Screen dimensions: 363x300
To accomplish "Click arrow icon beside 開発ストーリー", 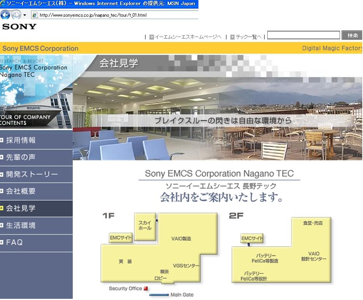I will point(2,174).
